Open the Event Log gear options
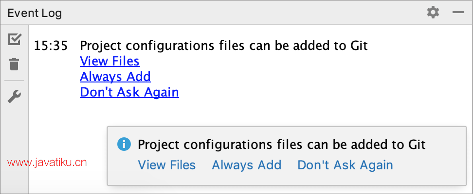 click(433, 13)
